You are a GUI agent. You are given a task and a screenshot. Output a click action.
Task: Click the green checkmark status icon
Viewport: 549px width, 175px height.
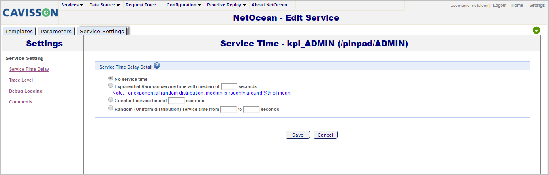[536, 30]
